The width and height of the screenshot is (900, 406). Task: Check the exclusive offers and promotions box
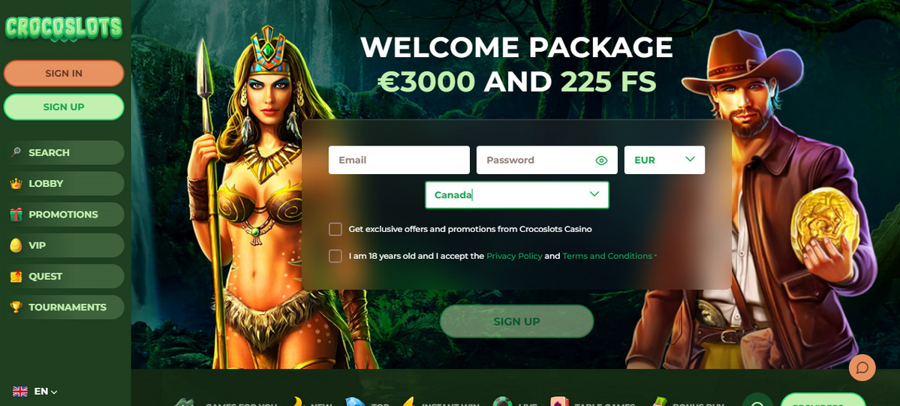pos(336,229)
